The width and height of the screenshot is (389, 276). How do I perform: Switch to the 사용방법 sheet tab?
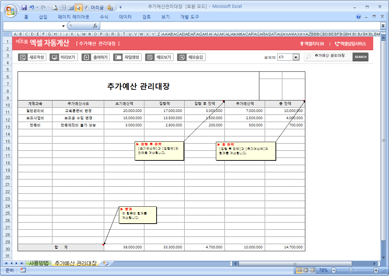pyautogui.click(x=39, y=263)
